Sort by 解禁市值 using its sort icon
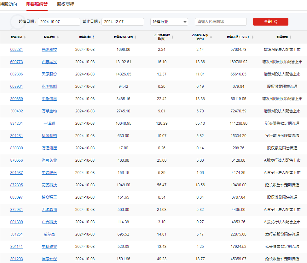 [252, 37]
